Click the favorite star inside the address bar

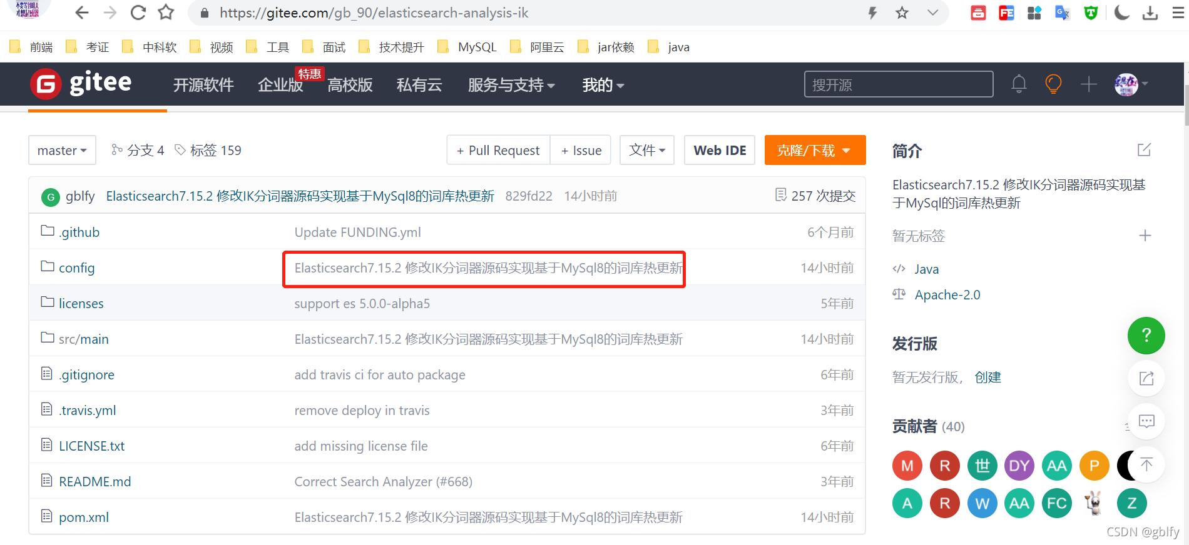tap(902, 12)
